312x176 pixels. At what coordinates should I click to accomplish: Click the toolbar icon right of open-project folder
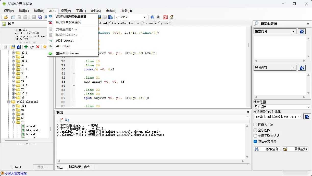pyautogui.click(x=13, y=17)
